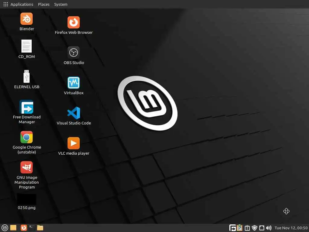Open the System menu

[x=61, y=4]
